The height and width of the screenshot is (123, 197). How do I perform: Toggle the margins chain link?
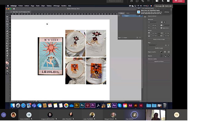coord(159,34)
